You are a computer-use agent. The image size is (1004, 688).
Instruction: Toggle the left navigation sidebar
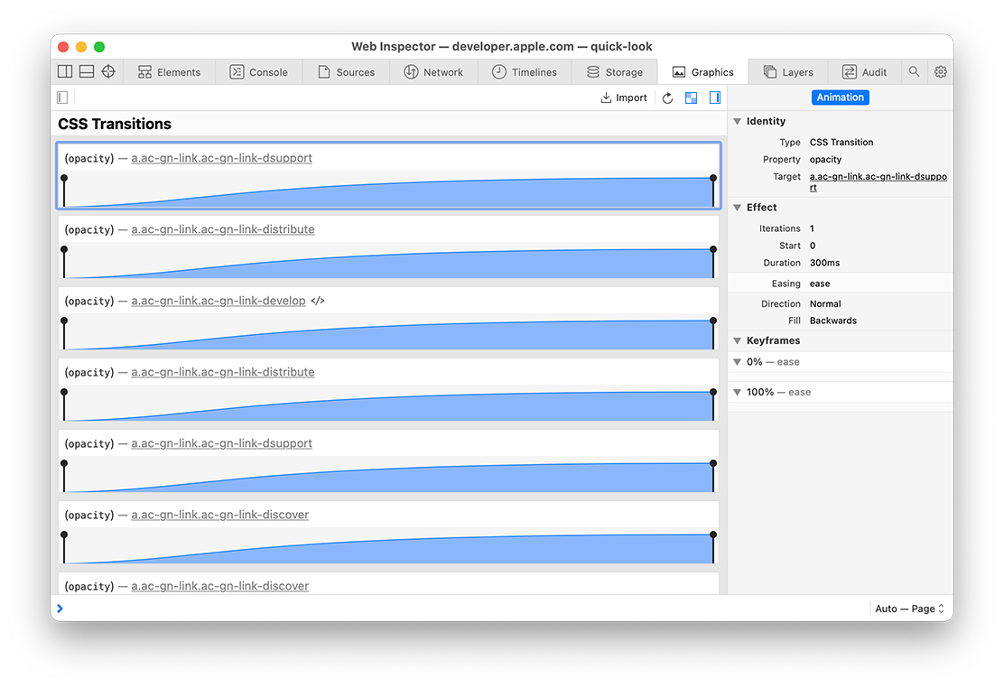(x=62, y=98)
